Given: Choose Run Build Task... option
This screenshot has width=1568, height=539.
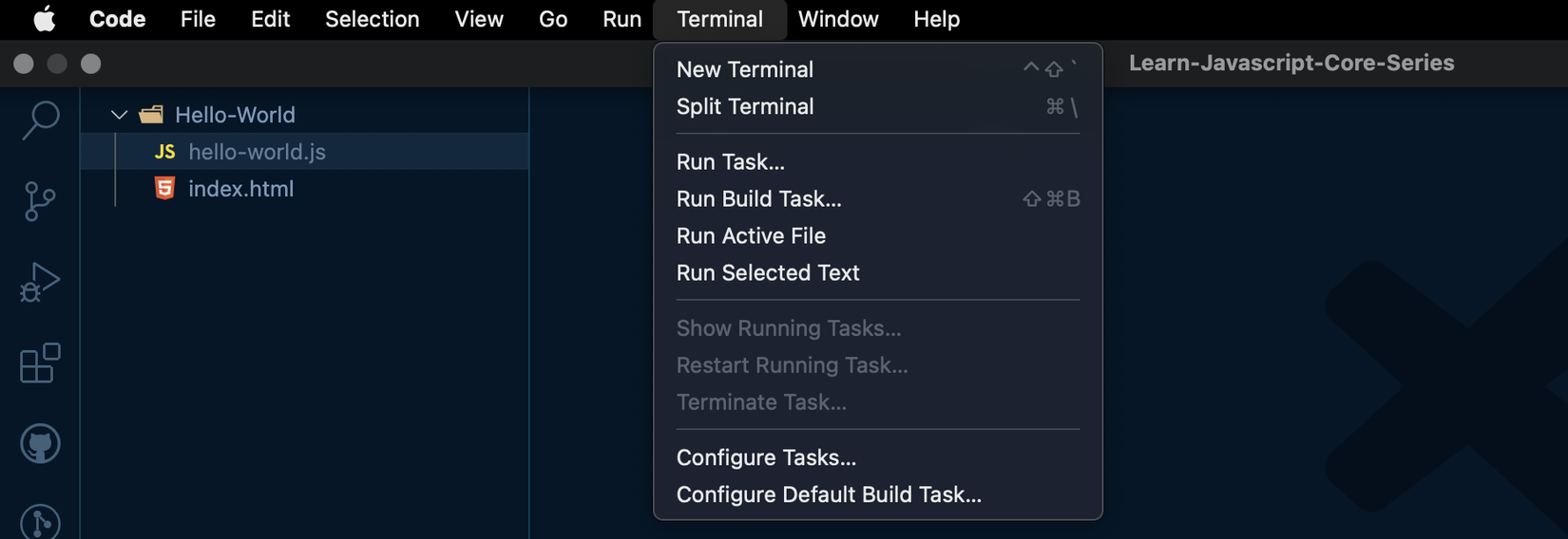Looking at the screenshot, I should 758,199.
